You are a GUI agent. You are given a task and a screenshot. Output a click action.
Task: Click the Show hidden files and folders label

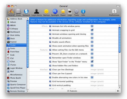[x=65, y=65]
